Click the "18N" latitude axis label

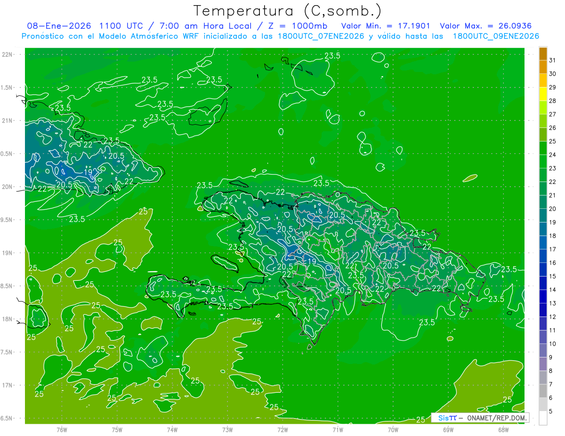click(8, 319)
